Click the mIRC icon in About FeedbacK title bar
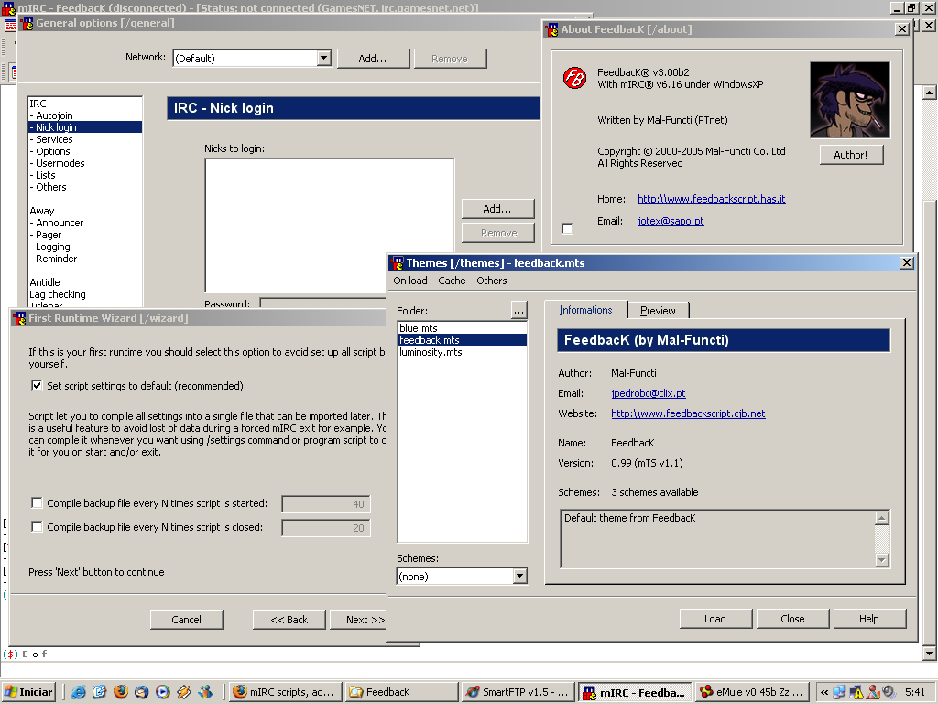 coord(551,29)
